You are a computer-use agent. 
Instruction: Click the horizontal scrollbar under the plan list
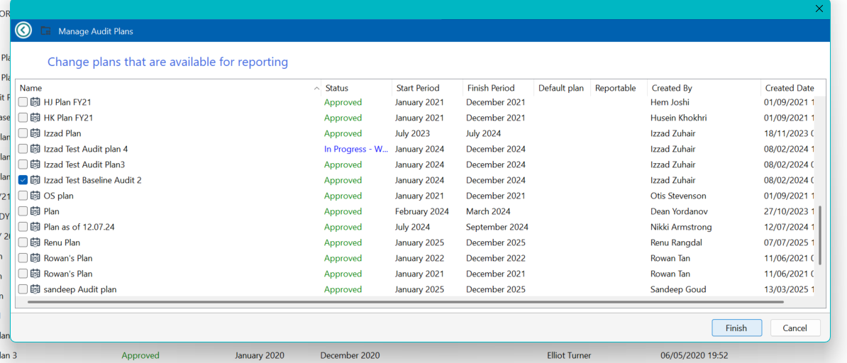[x=405, y=302]
